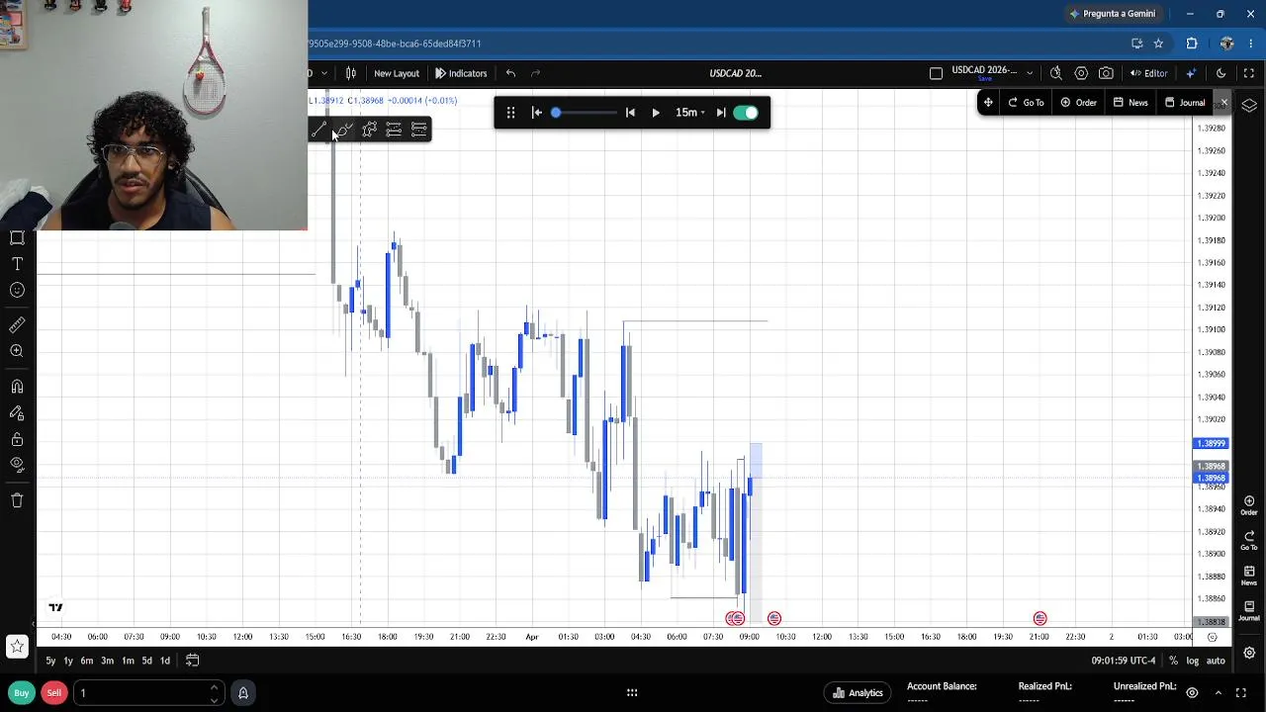The height and width of the screenshot is (712, 1266).
Task: Step back one bar in replay
Action: pos(630,113)
